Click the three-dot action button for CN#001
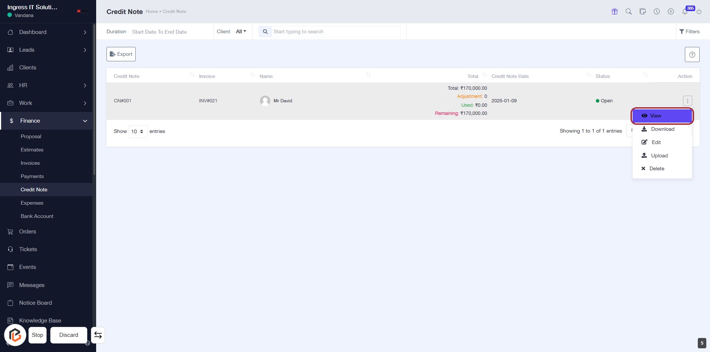Viewport: 710px width, 352px height. pyautogui.click(x=687, y=101)
